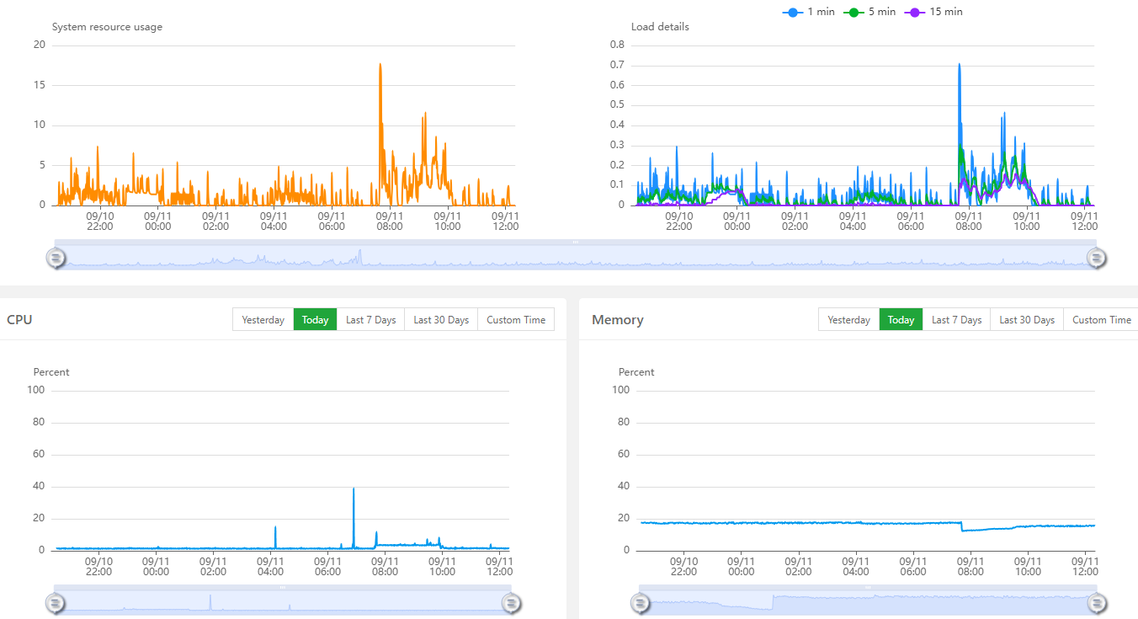
Task: Open Custom Time picker for Memory
Action: 1101,320
